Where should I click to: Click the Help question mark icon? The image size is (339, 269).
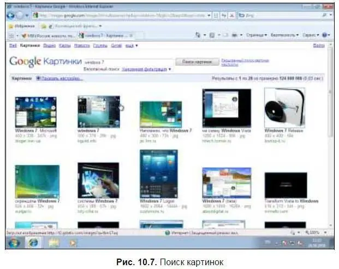tap(324, 35)
